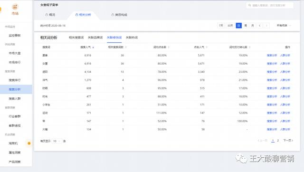
Task: Click 人群分析 link in the 134 row
Action: (285, 129)
